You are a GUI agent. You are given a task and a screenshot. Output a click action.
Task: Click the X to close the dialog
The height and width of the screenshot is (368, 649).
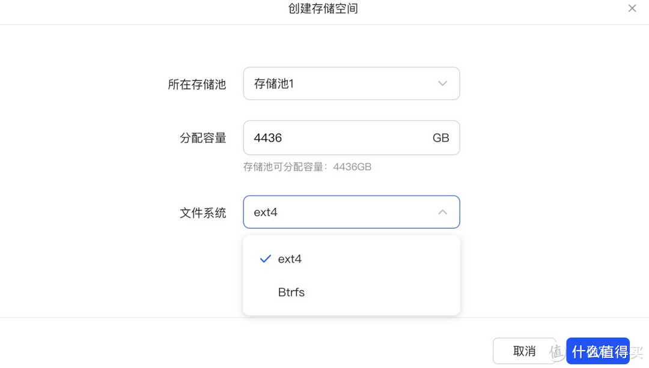(632, 8)
